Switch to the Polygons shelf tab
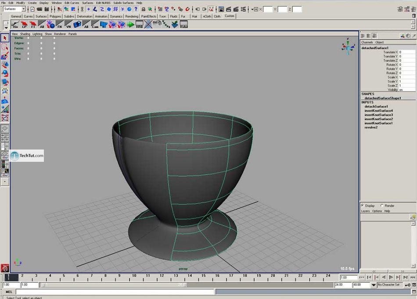This screenshot has height=299, width=417. pyautogui.click(x=55, y=16)
